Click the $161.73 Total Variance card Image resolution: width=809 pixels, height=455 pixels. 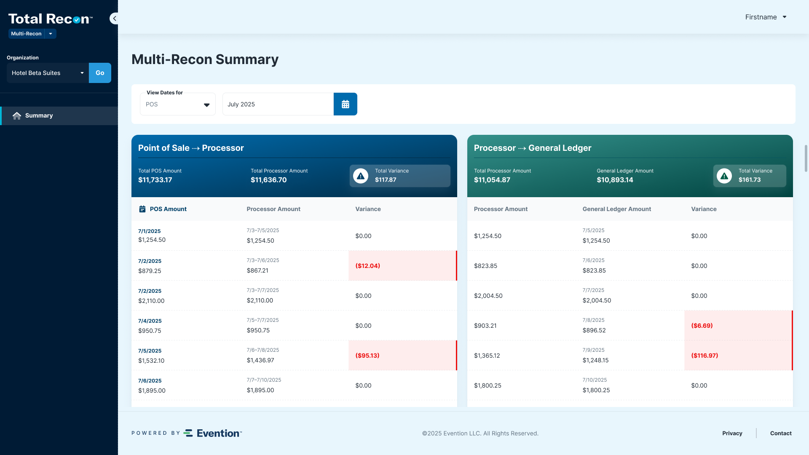click(750, 176)
